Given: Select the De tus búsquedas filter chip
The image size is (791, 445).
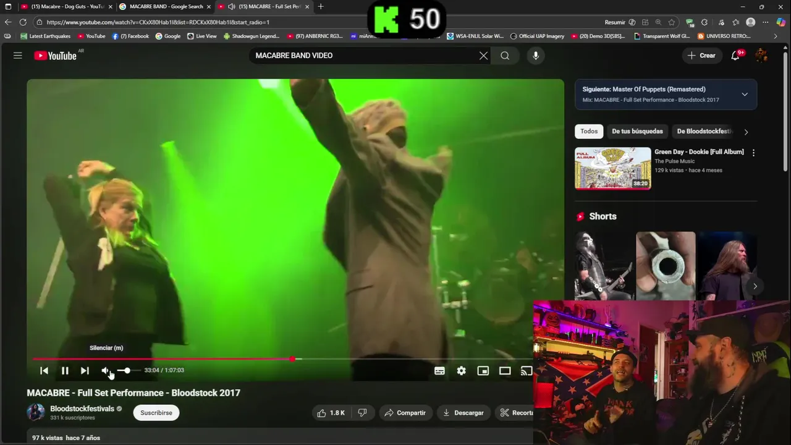Looking at the screenshot, I should [637, 131].
